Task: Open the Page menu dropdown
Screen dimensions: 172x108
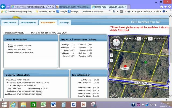Action: tap(138, 11)
